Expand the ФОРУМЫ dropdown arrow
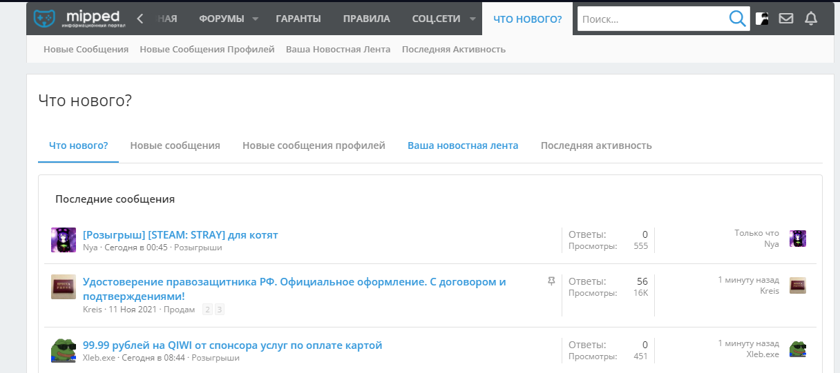This screenshot has width=840, height=373. tap(255, 19)
